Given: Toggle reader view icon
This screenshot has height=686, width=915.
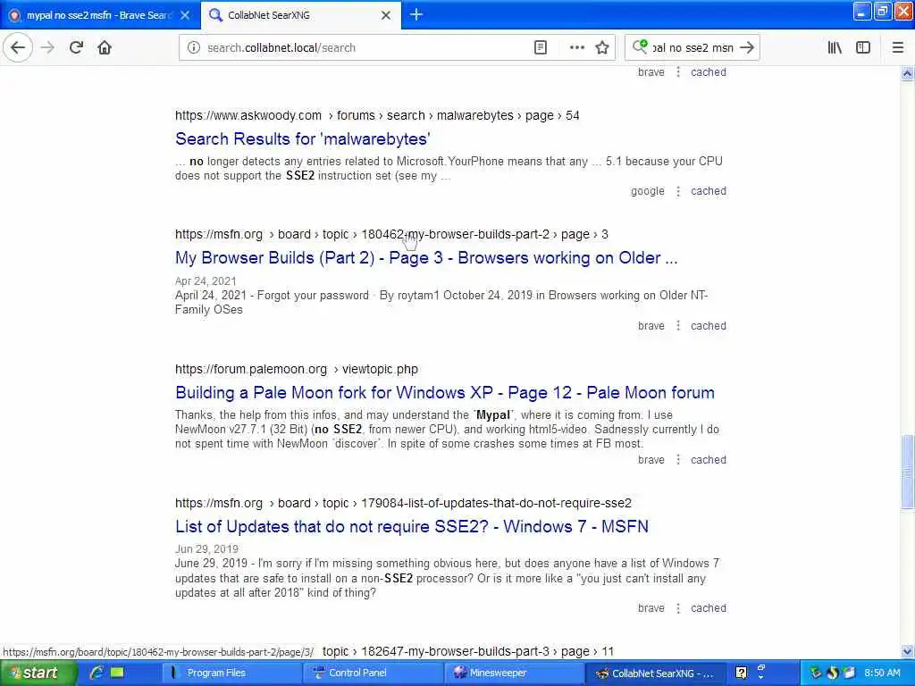Looking at the screenshot, I should coord(541,48).
